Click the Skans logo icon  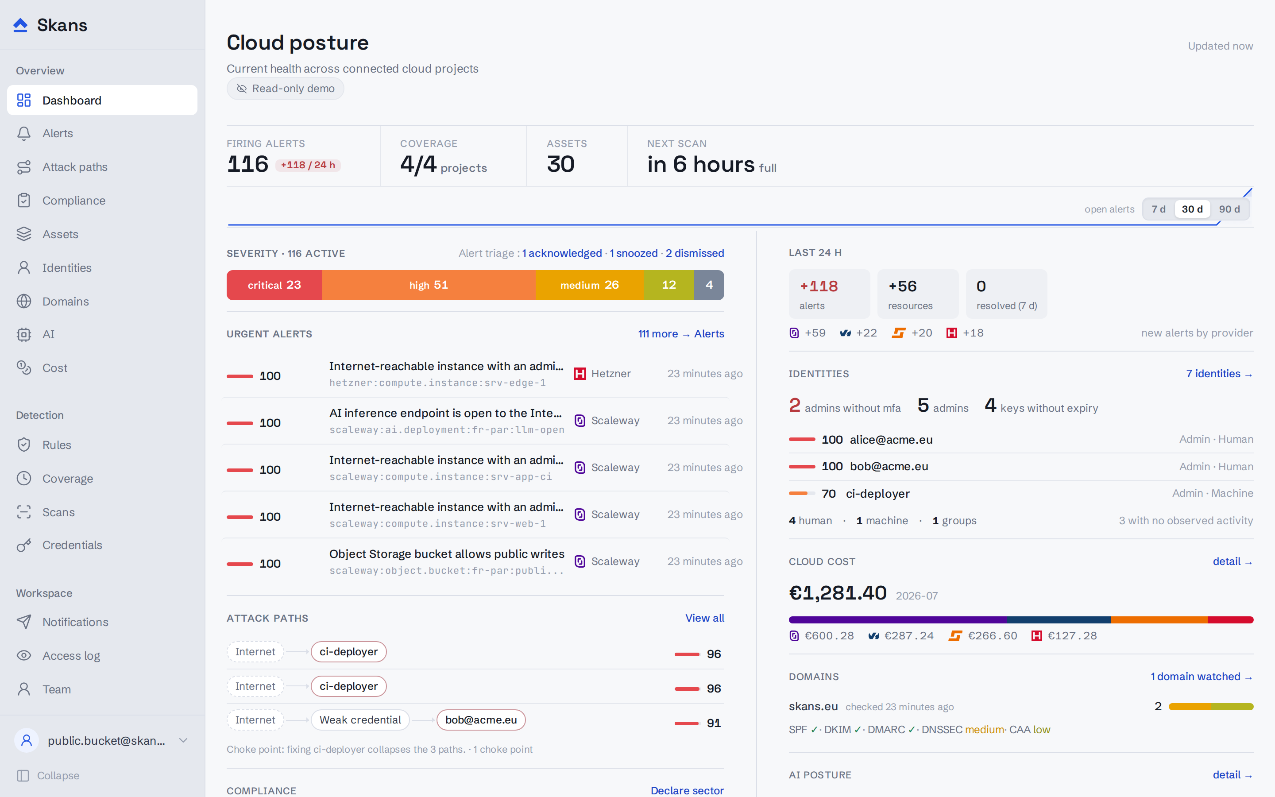[x=20, y=25]
